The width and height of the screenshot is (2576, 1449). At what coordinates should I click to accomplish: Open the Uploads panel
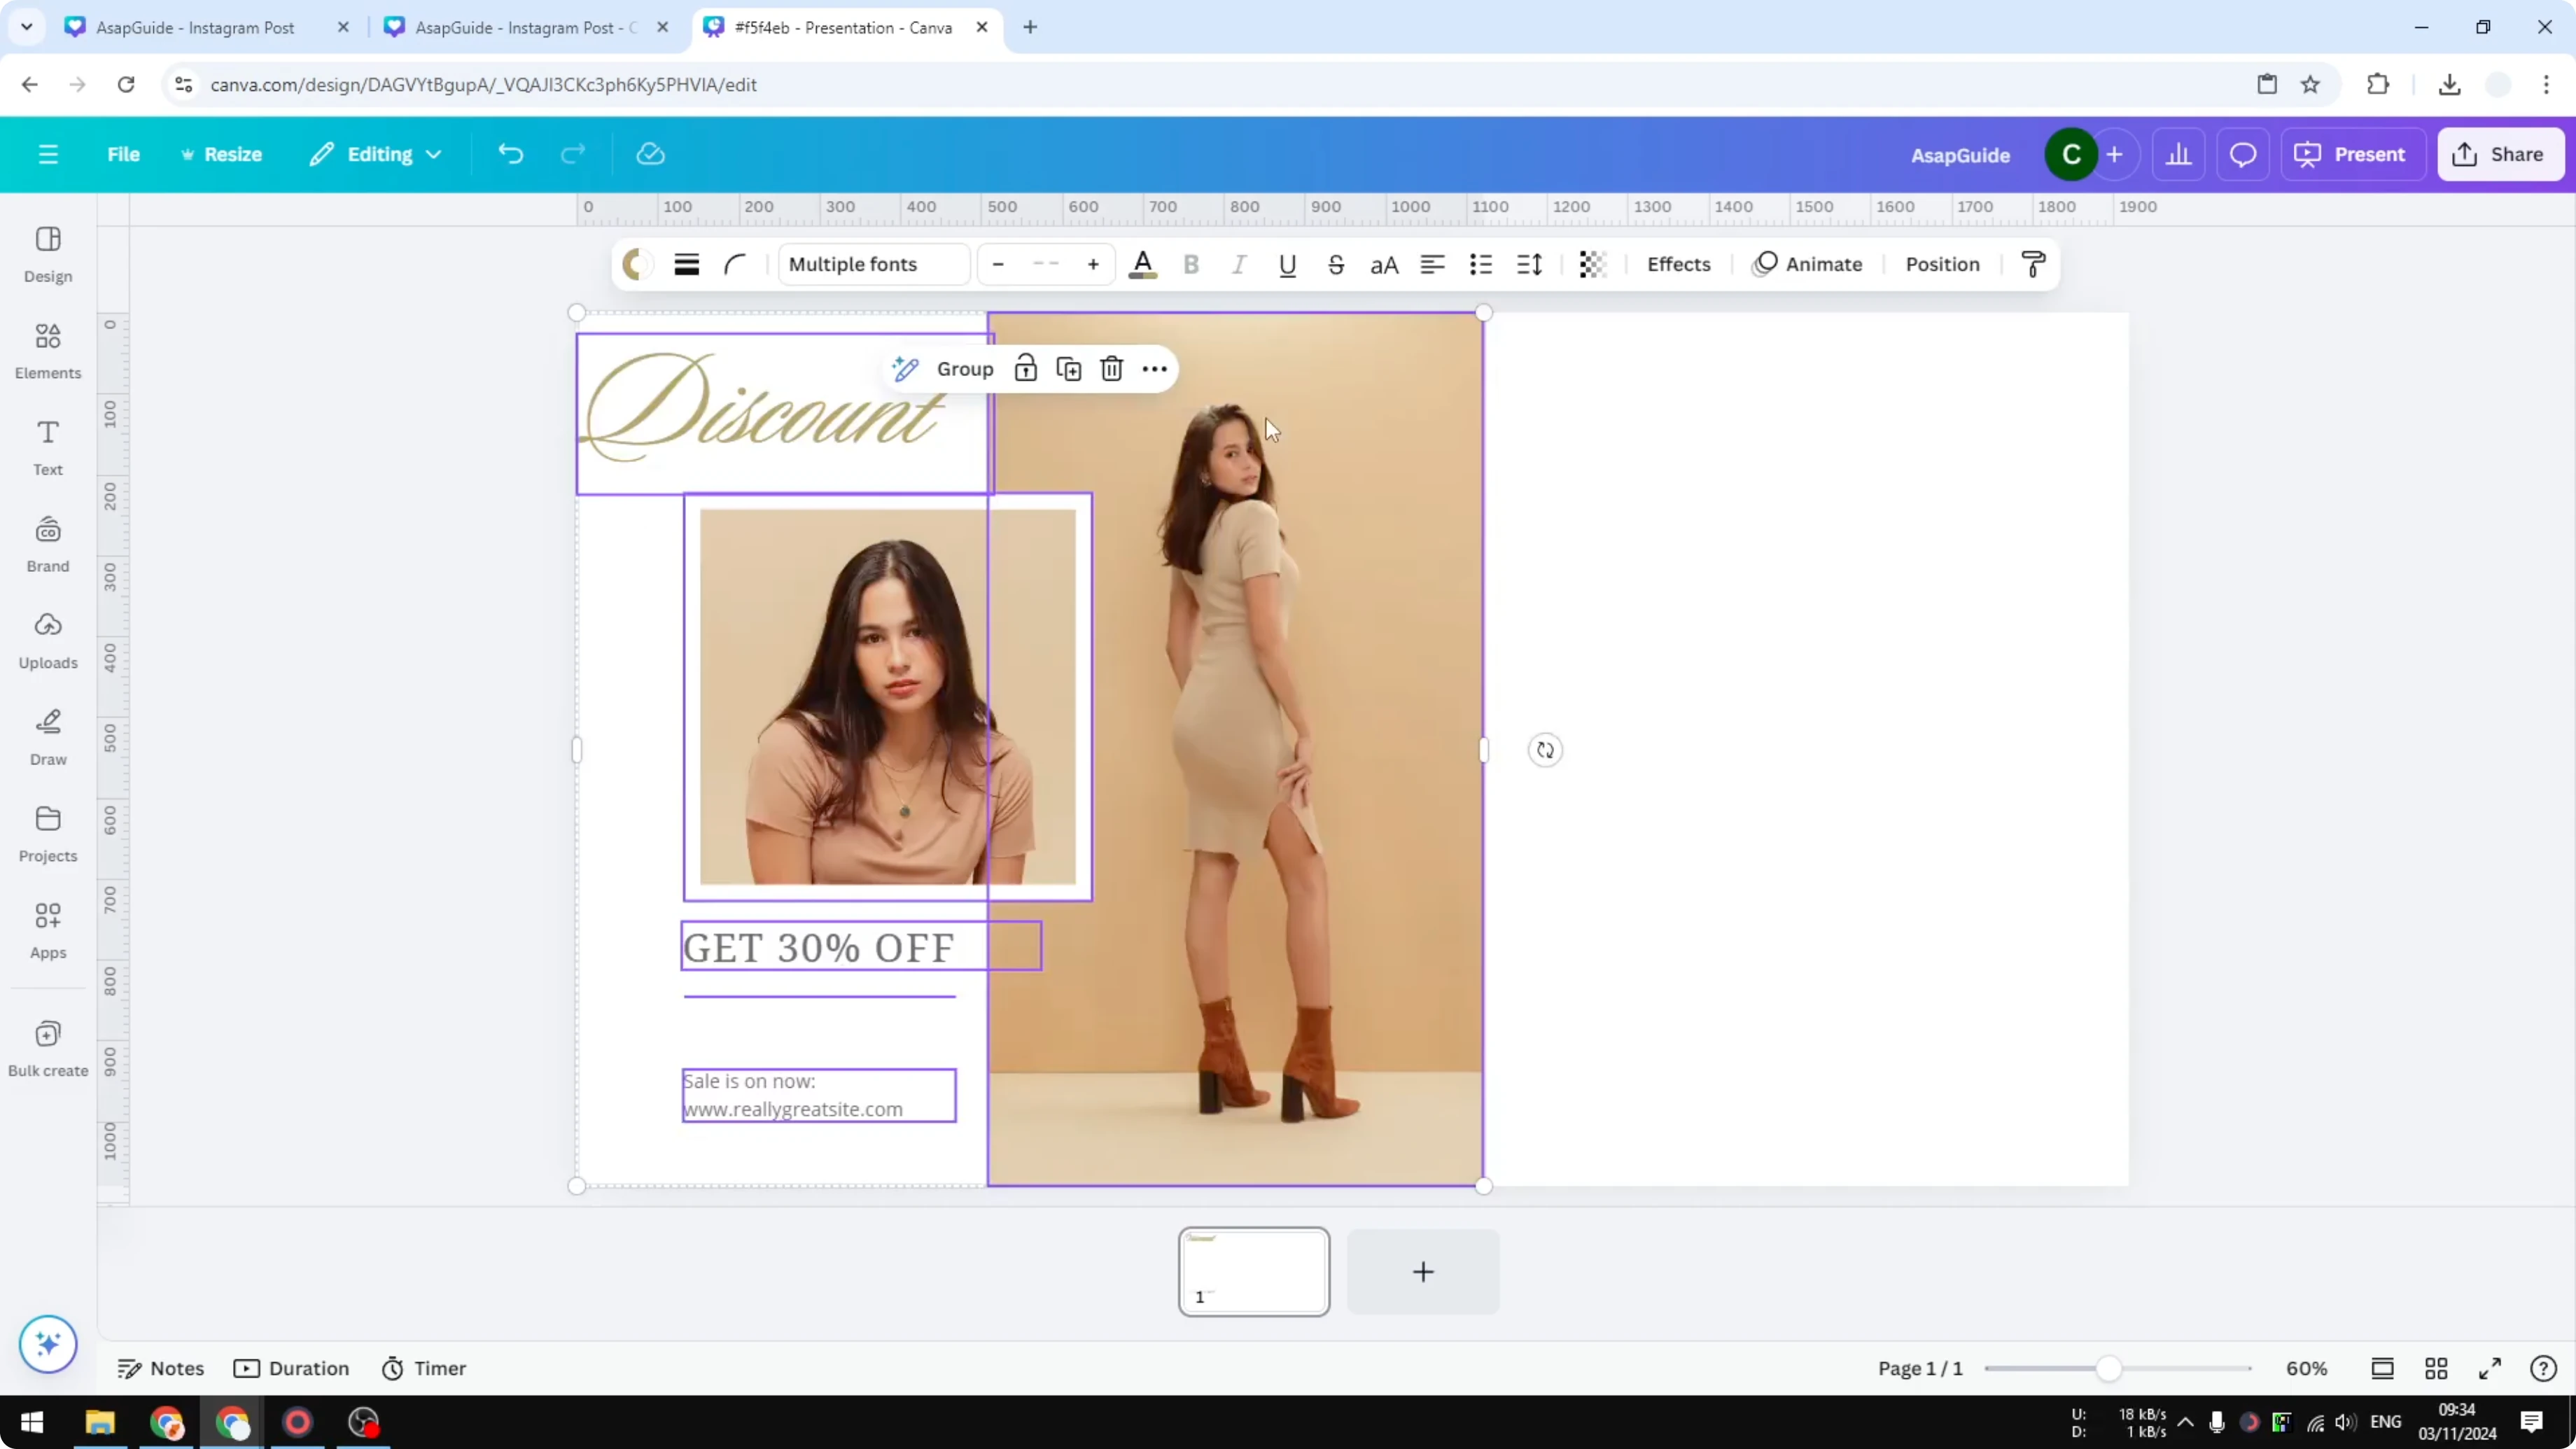(47, 640)
